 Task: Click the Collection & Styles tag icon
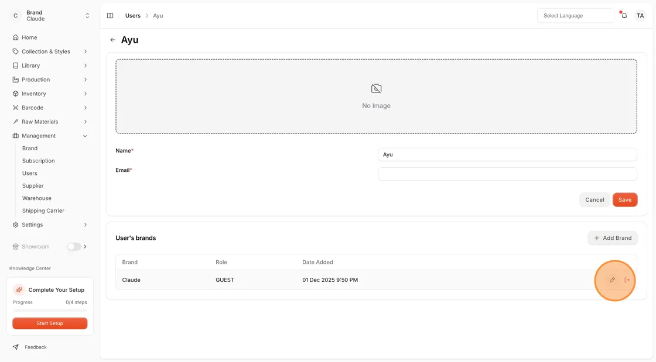pyautogui.click(x=15, y=52)
